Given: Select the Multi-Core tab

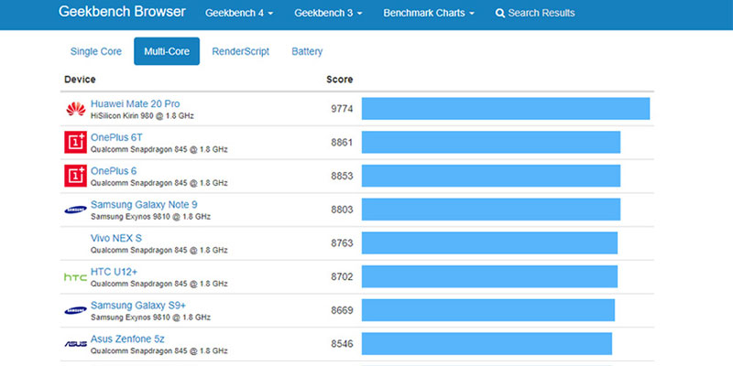Looking at the screenshot, I should 167,51.
